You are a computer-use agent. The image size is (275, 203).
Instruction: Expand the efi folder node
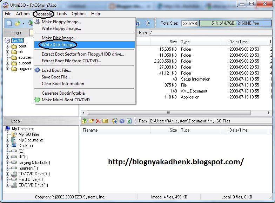coord(8,52)
